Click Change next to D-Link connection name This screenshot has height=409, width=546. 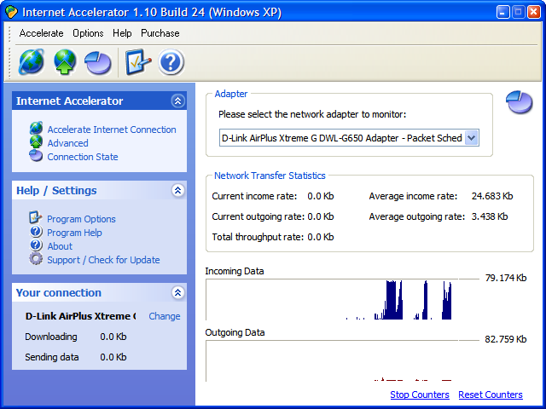pos(165,316)
